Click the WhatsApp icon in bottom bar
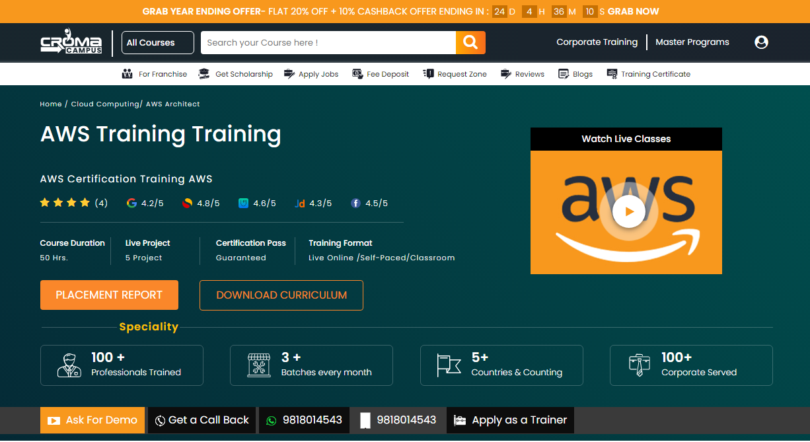Image resolution: width=810 pixels, height=442 pixels. [x=271, y=420]
